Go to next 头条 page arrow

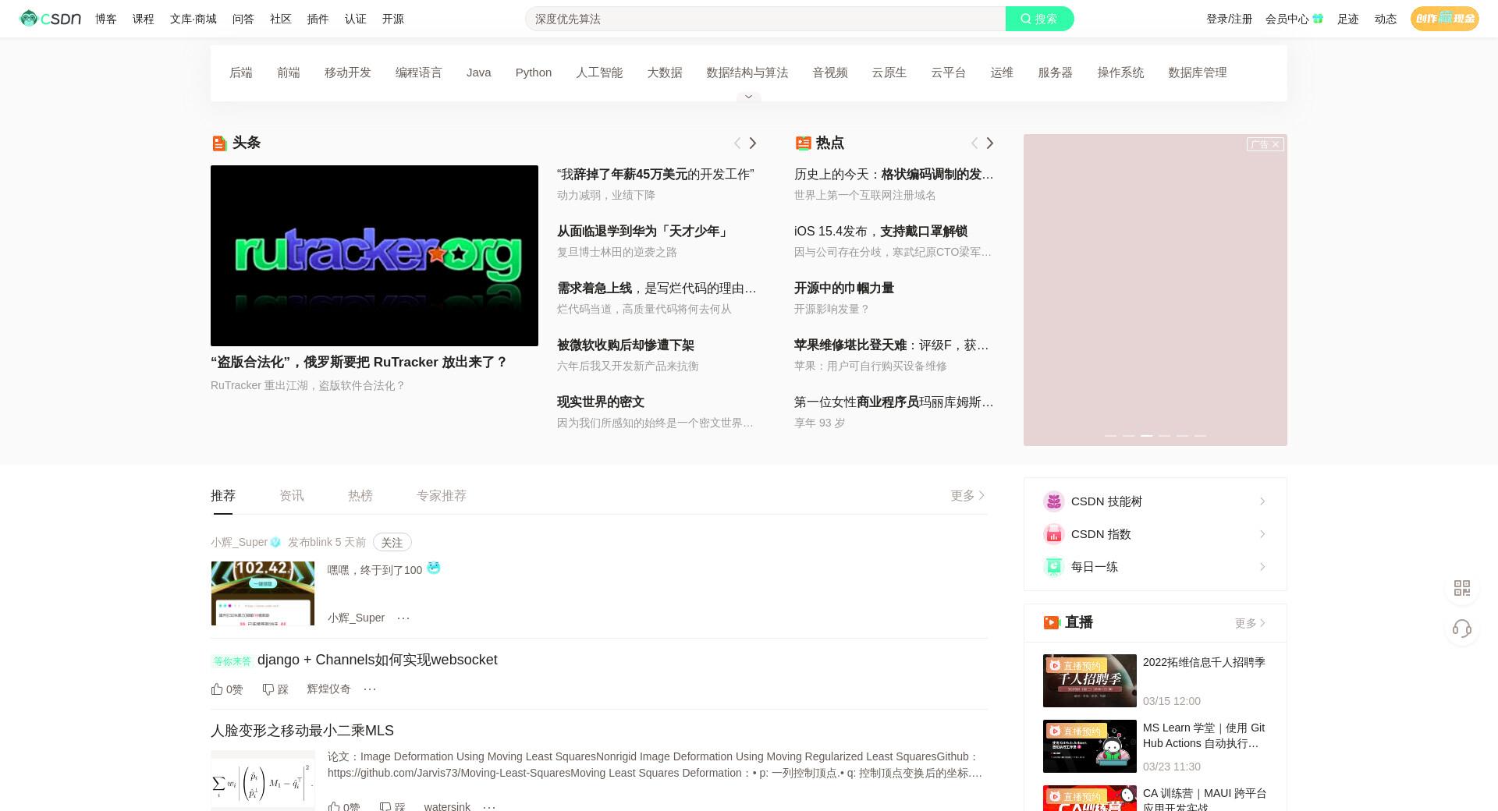click(x=753, y=143)
